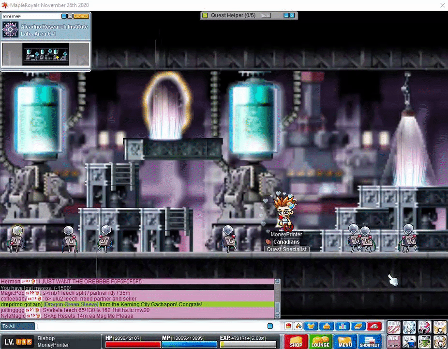The height and width of the screenshot is (349, 448).
Task: Click the juitingggg chat message
Action: (x=75, y=310)
